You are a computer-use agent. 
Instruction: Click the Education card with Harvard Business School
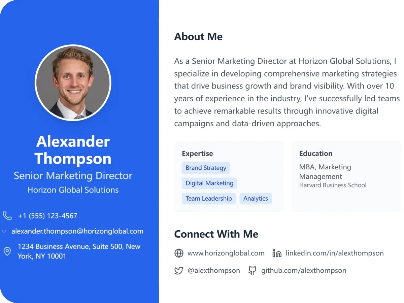pyautogui.click(x=346, y=176)
